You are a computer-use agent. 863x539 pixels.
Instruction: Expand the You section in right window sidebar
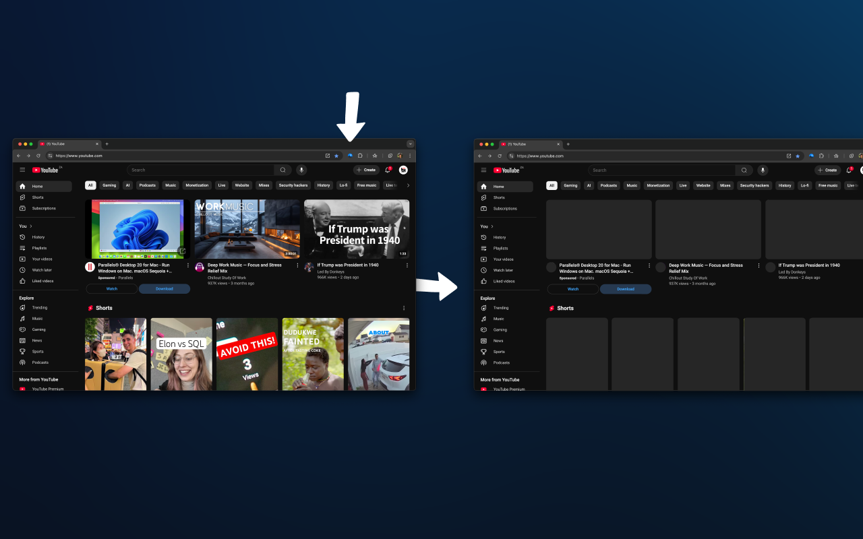point(487,226)
